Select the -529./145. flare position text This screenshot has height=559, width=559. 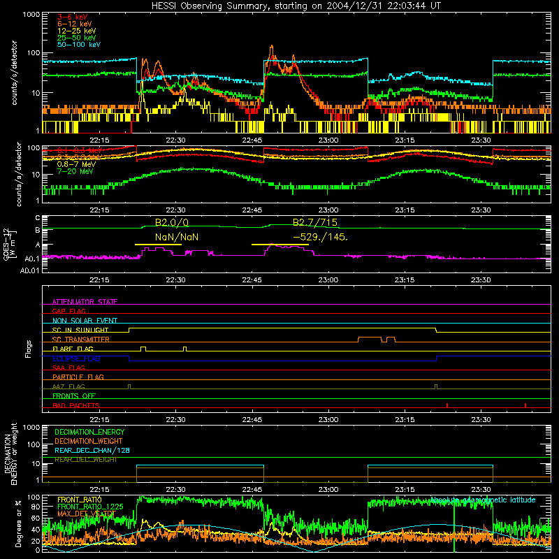tap(320, 237)
